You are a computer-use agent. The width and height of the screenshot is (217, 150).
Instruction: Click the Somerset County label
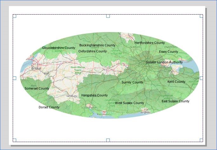tap(37, 88)
